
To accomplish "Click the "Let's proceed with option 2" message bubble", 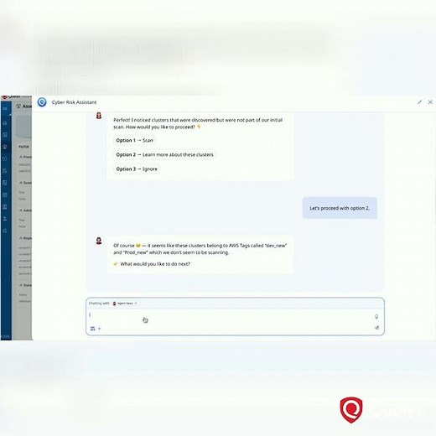I will [340, 208].
